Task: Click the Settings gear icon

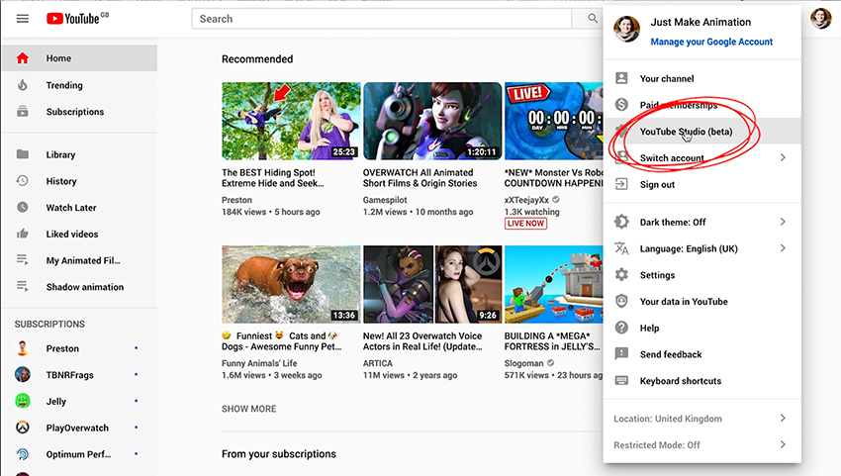Action: pos(621,275)
